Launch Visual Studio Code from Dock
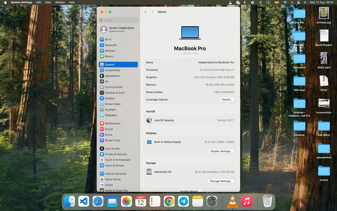The image size is (337, 211). 83,201
